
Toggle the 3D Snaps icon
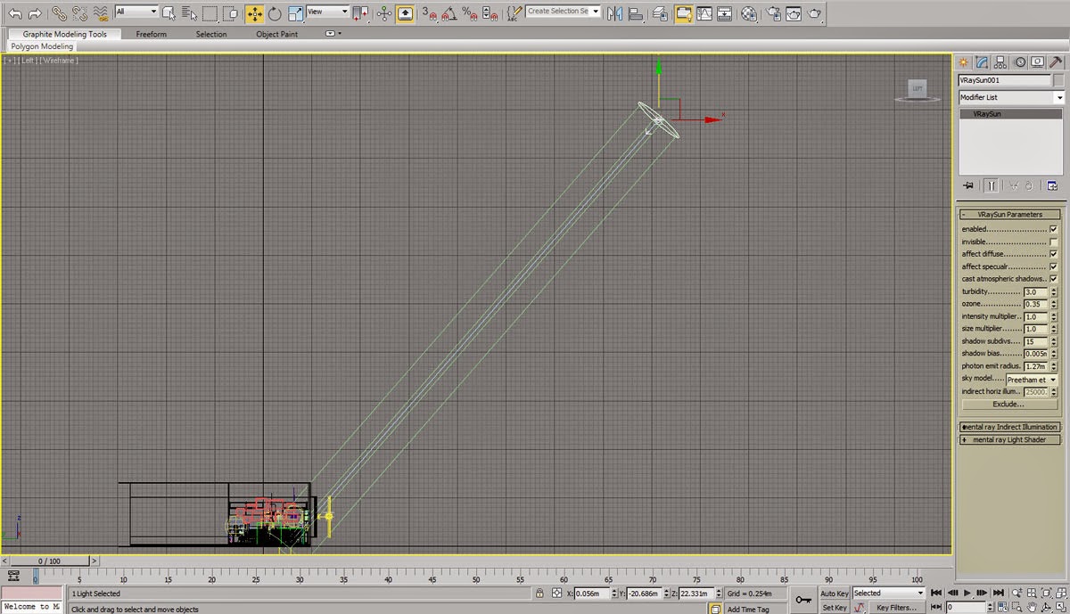pos(429,12)
